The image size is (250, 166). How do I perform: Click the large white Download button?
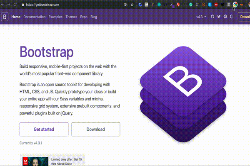click(x=96, y=129)
